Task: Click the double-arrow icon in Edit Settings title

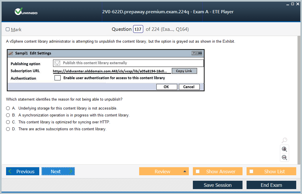Action: point(200,53)
